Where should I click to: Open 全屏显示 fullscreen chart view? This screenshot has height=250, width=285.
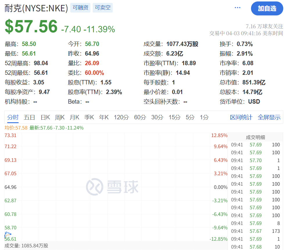point(269,117)
